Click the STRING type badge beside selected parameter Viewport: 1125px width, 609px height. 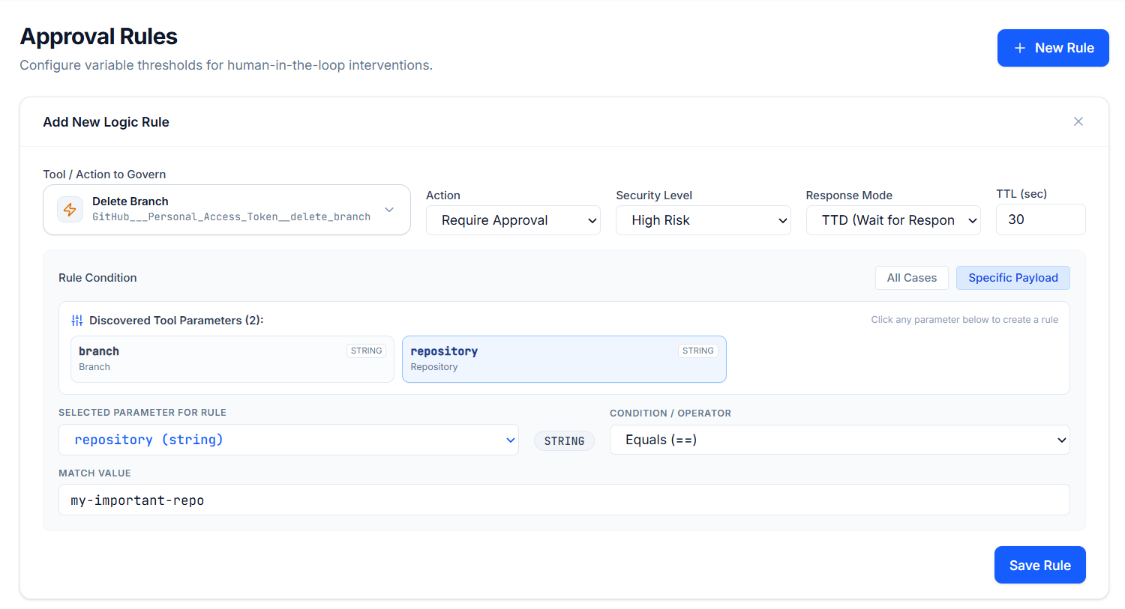click(x=564, y=441)
